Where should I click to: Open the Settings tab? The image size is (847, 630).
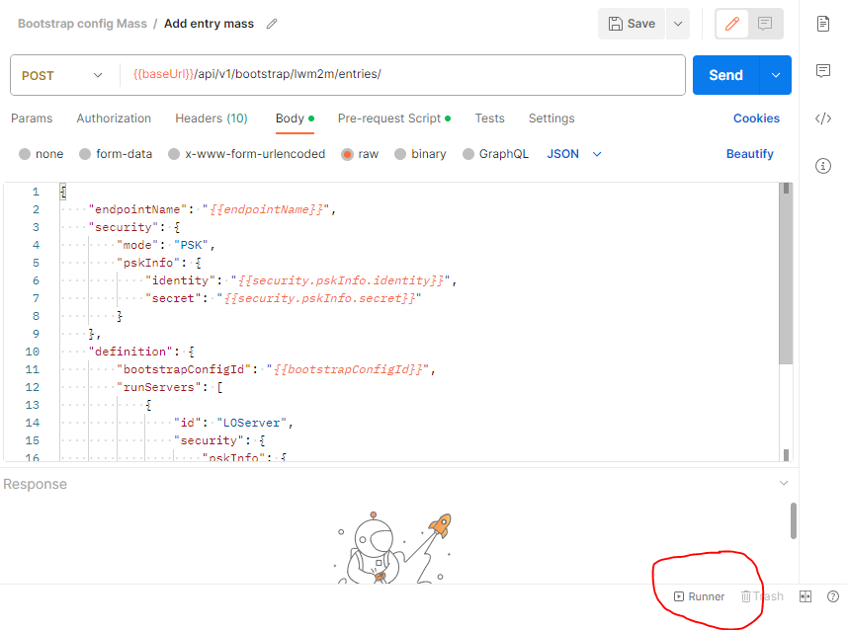click(x=551, y=118)
